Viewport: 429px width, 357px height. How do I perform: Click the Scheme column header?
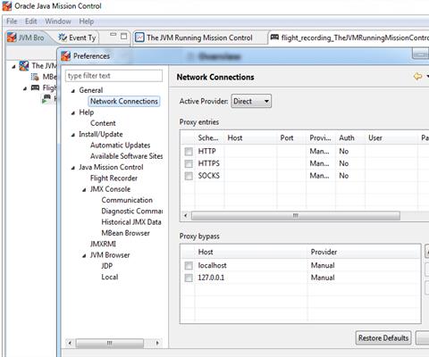[209, 137]
